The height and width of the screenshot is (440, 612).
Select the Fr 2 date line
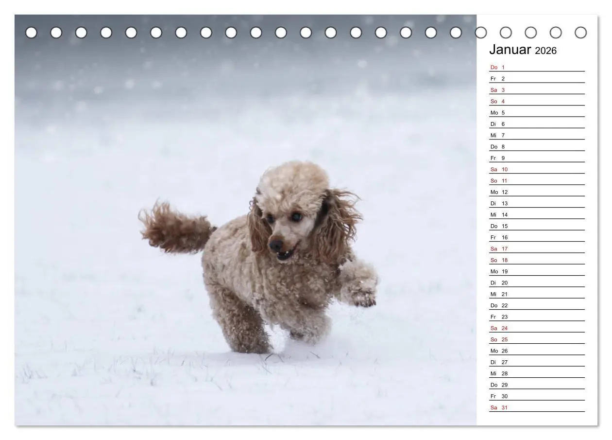click(x=537, y=79)
